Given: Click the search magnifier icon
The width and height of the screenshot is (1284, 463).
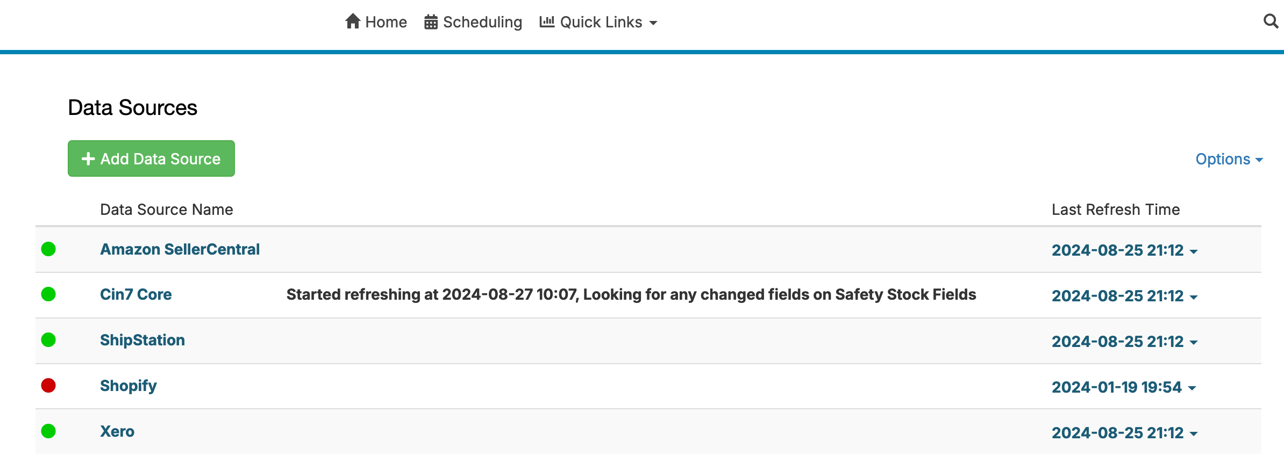Looking at the screenshot, I should click(1271, 21).
